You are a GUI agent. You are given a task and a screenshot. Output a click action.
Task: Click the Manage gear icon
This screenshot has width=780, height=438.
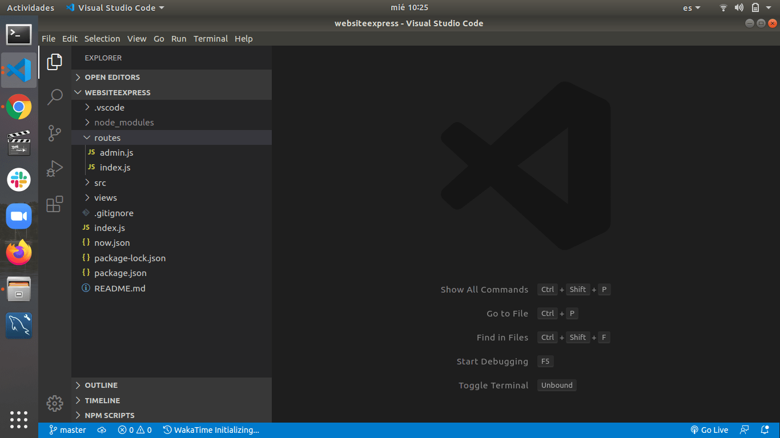click(x=55, y=404)
